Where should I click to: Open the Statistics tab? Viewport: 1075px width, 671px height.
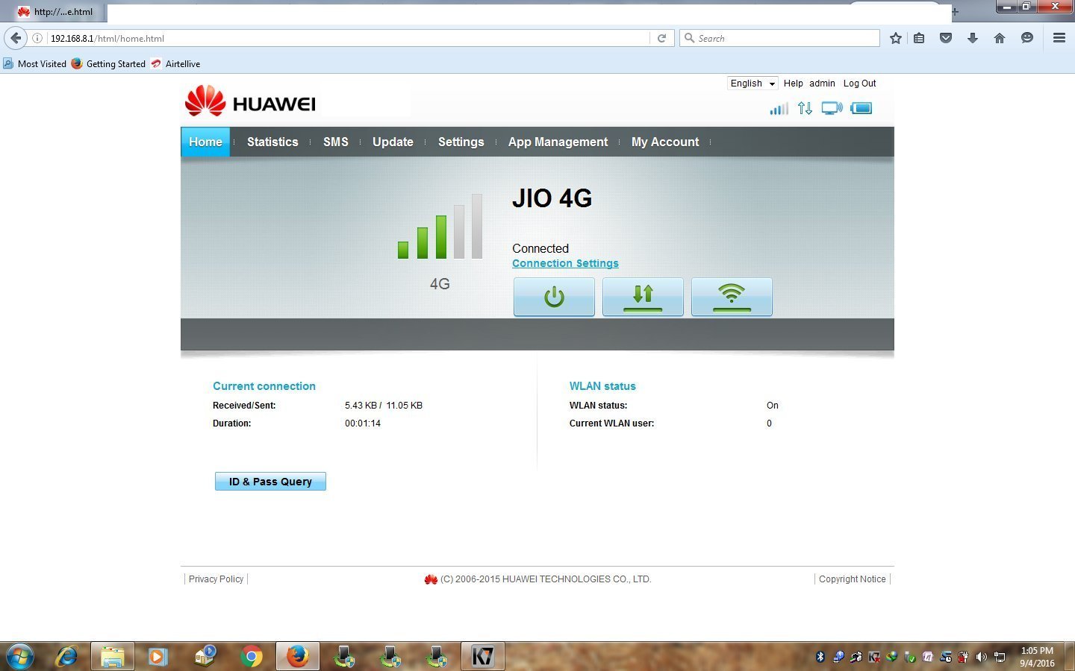click(272, 142)
